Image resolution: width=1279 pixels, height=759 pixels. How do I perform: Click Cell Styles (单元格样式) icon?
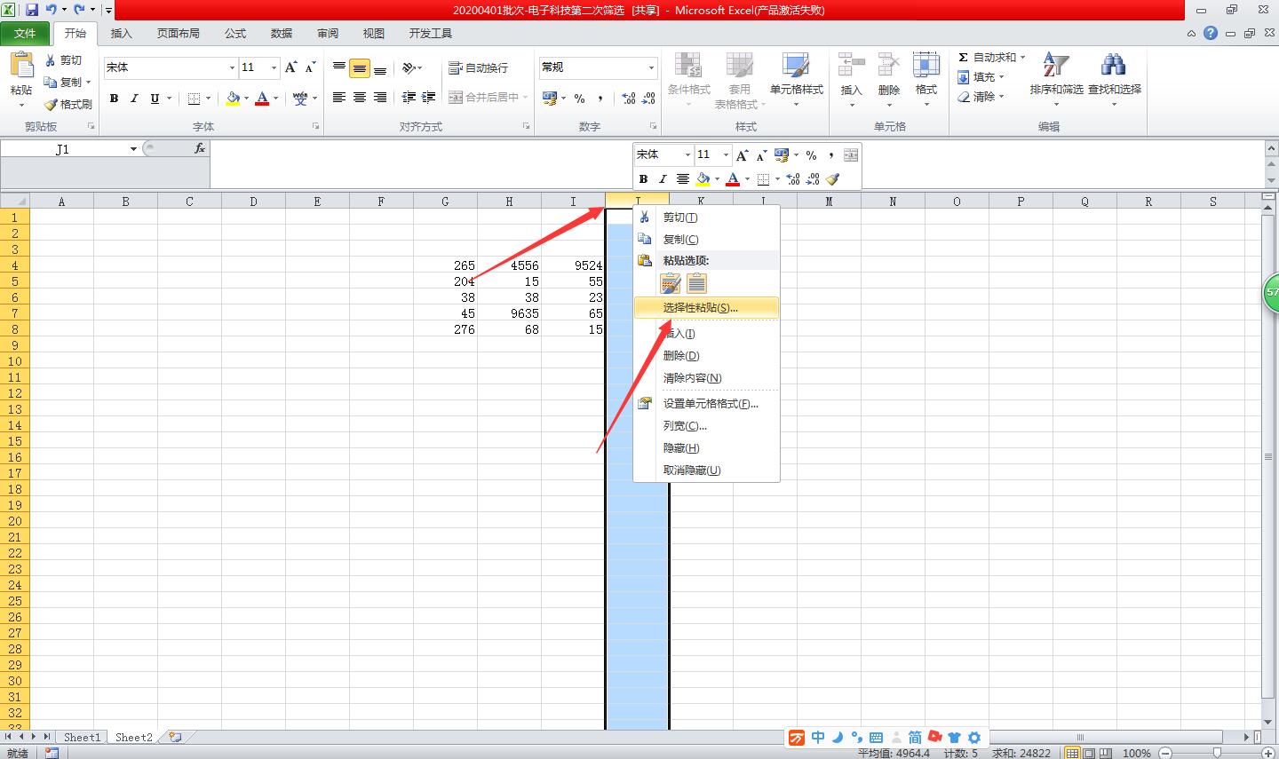[x=796, y=66]
